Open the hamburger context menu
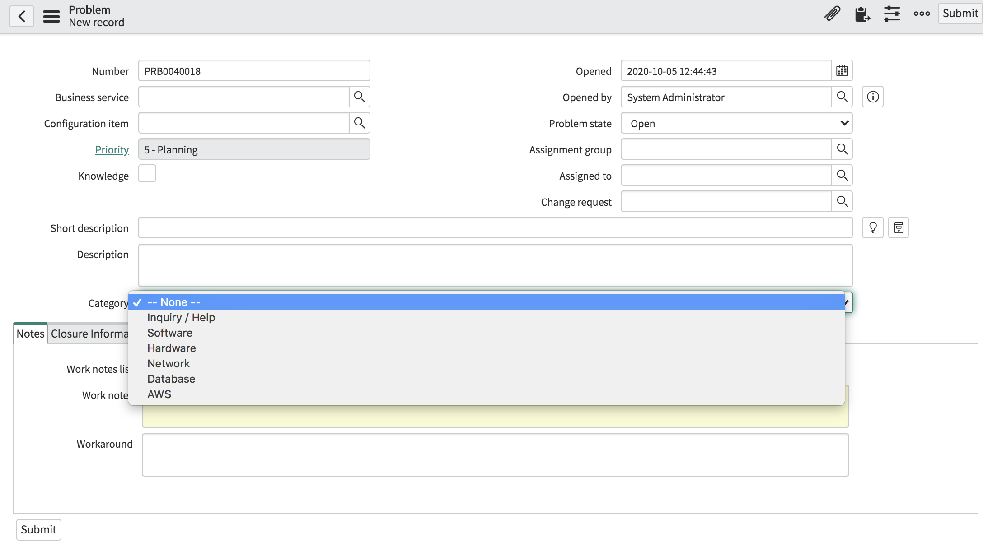 pos(51,17)
